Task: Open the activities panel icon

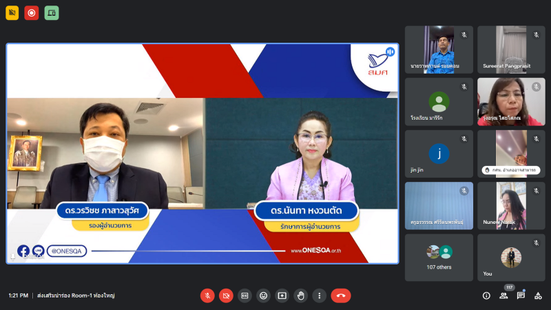Action: click(538, 296)
